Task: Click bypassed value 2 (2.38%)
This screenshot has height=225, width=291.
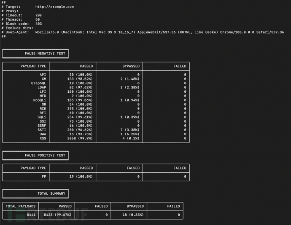Action: (130, 88)
